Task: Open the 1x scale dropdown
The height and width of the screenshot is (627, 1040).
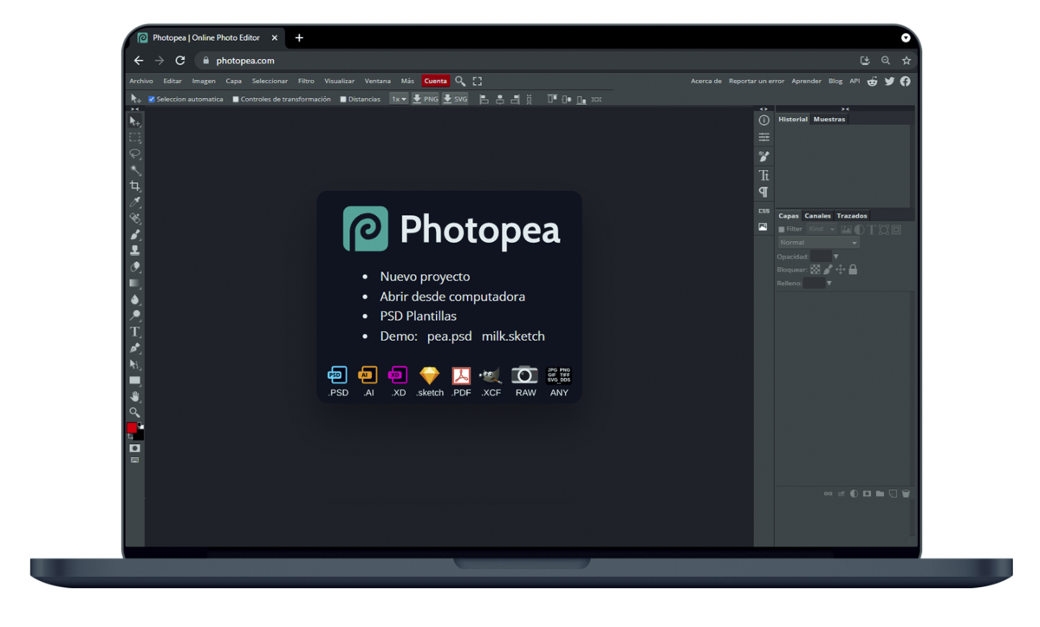Action: pos(399,99)
